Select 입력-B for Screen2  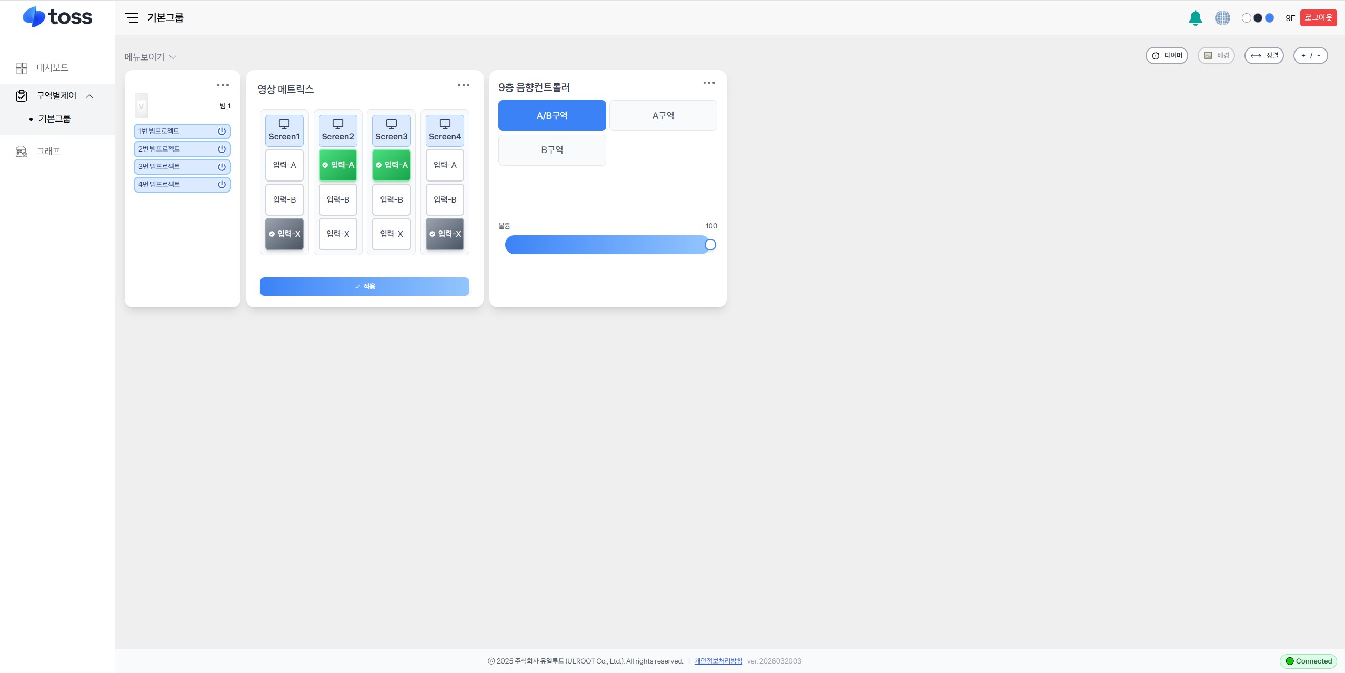(x=338, y=199)
